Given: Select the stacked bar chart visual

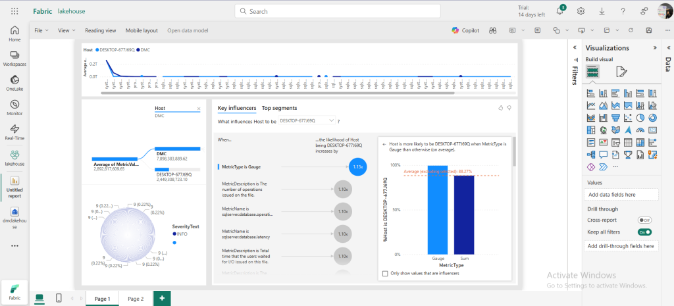Looking at the screenshot, I should coord(591,93).
